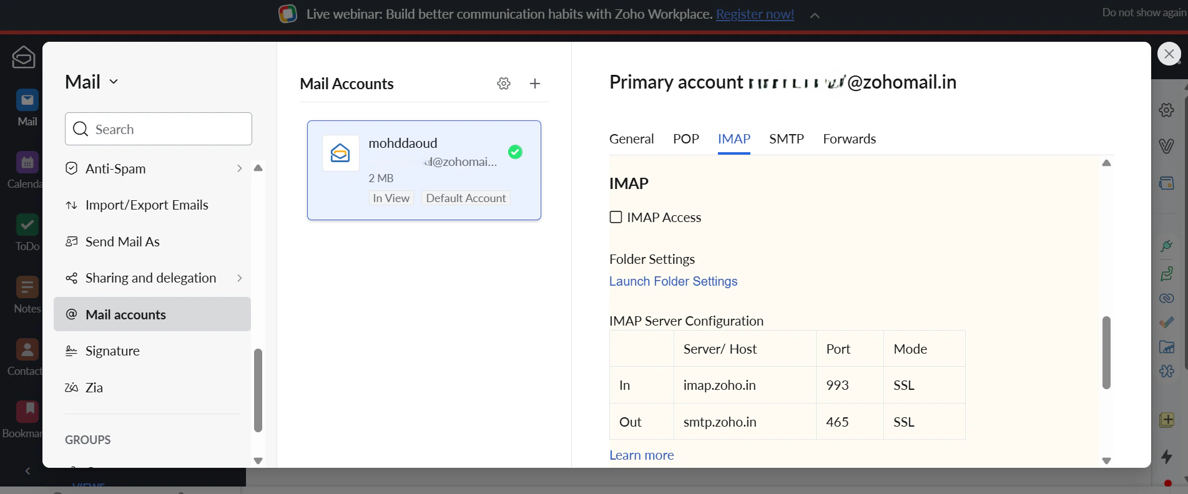Click Do not show again
Screen dimensions: 1188x494
click(1144, 12)
